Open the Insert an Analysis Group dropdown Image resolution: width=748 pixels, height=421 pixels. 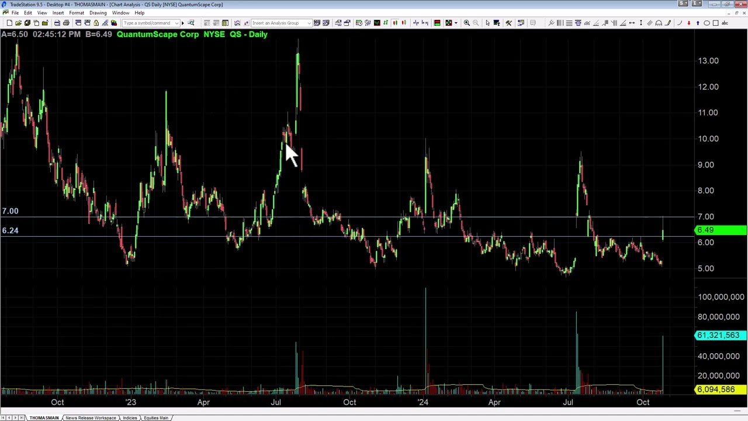pyautogui.click(x=309, y=23)
